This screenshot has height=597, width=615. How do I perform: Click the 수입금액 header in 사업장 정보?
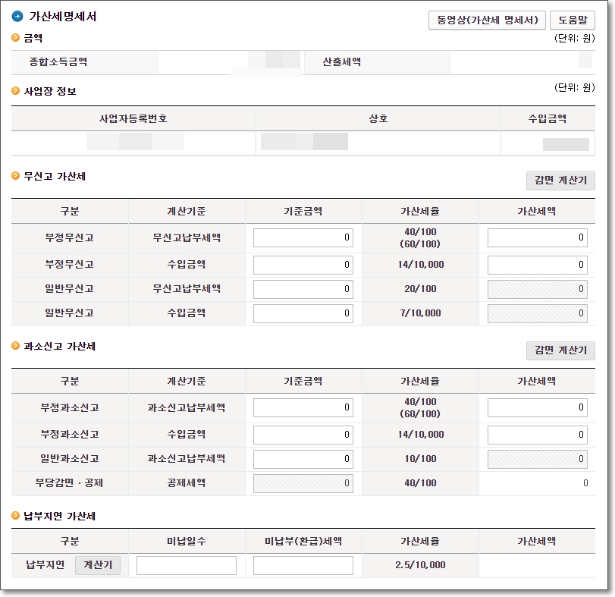(x=548, y=118)
